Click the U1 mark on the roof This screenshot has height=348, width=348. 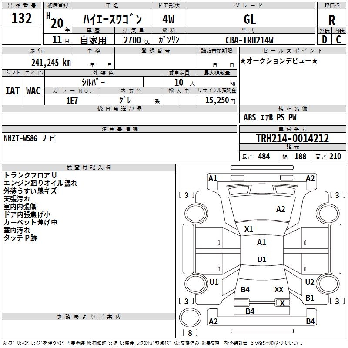[262, 259]
